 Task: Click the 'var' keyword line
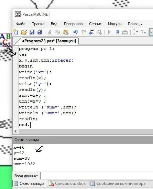(x=23, y=54)
